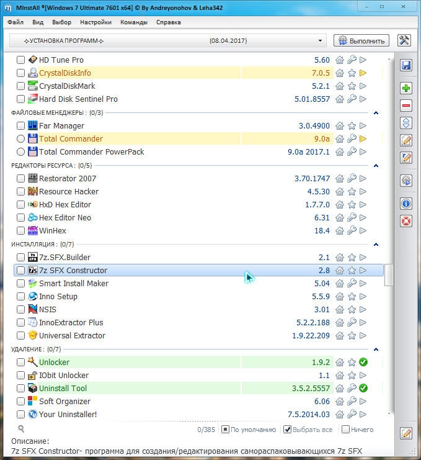Click the scrollbar up arrow
Image resolution: width=421 pixels, height=460 pixels.
389,59
